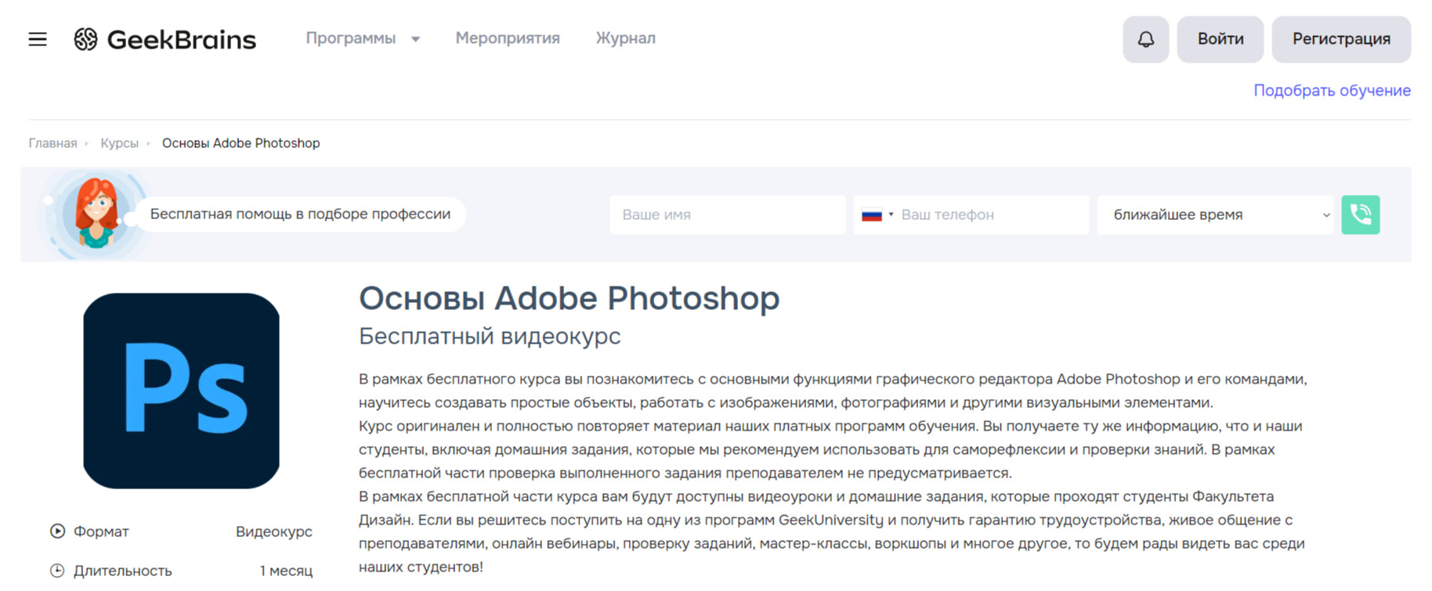Screen dimensions: 1432x591
Task: Click the Видеокурс format value
Action: coord(273,532)
